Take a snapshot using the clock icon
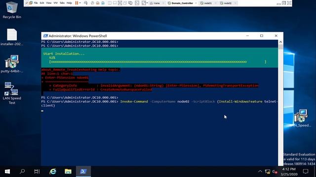This screenshot has width=316, height=177. pos(92,3)
